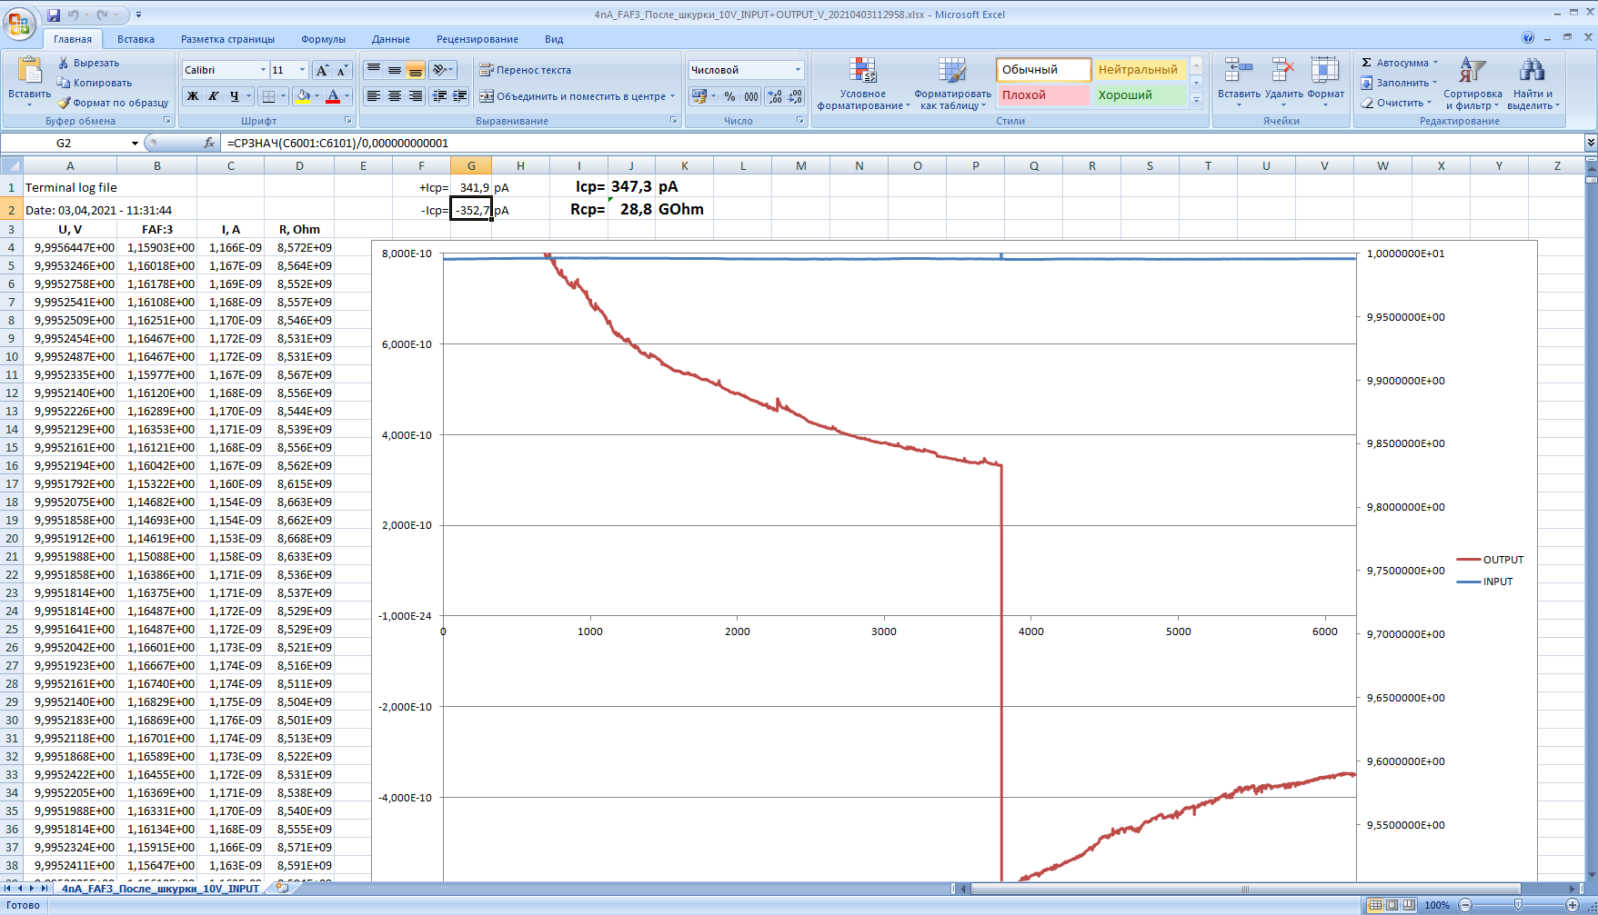
Task: Click the Redo arrow icon
Action: [103, 15]
